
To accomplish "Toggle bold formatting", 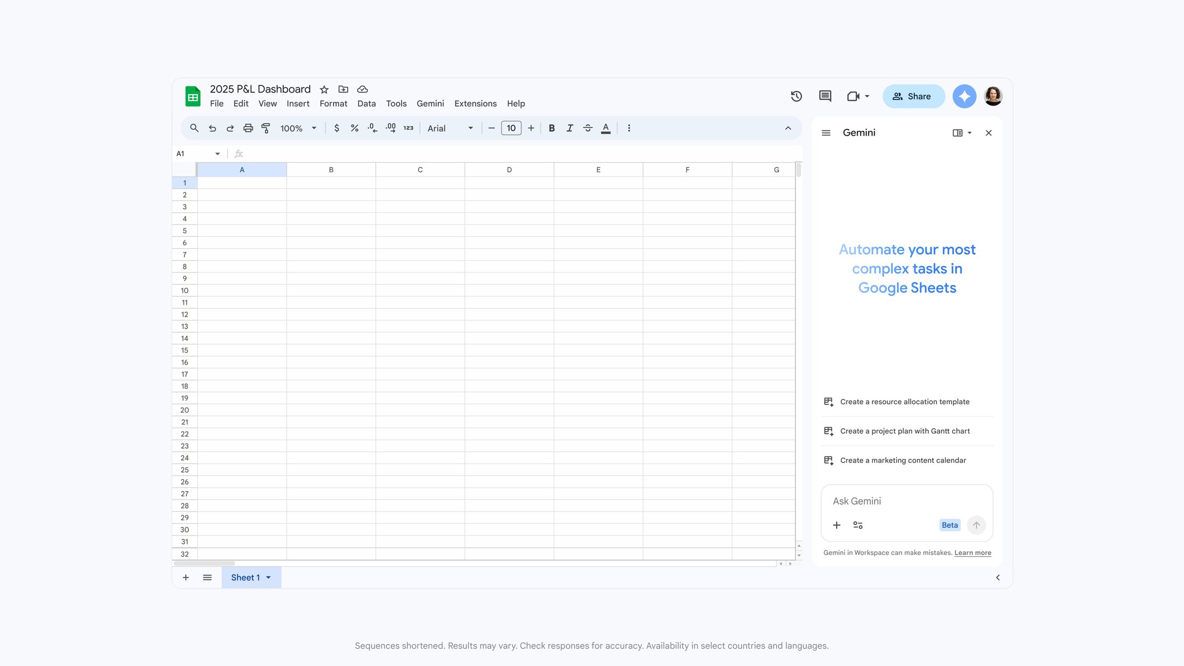I will pyautogui.click(x=551, y=128).
